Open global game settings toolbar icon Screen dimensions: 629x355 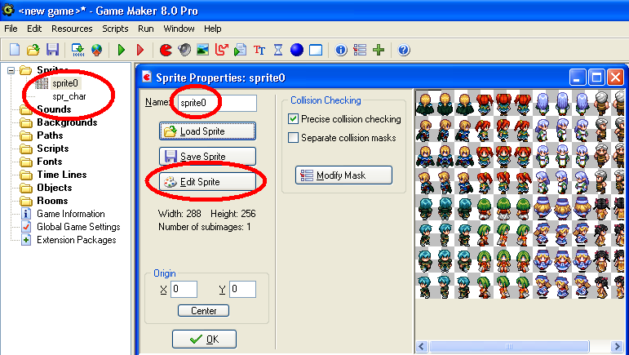click(360, 50)
